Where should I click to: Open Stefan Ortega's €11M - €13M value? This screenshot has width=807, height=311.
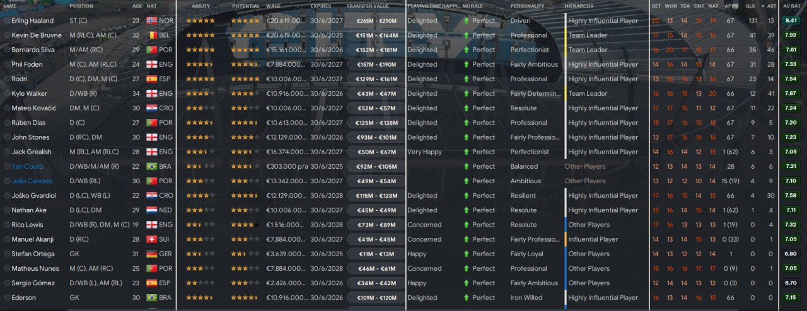[x=377, y=254]
